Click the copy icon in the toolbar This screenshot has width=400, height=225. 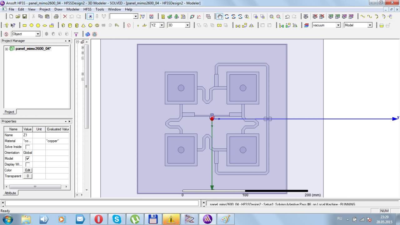40,17
